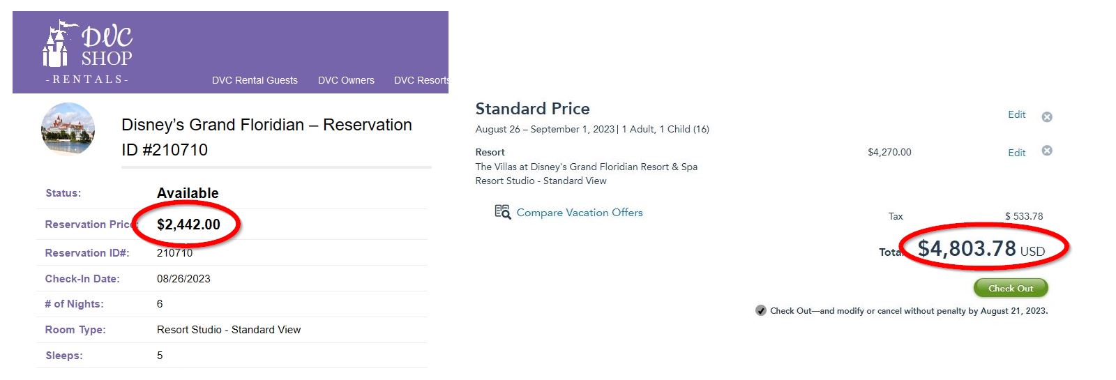1116x380 pixels.
Task: Open the Compare Vacation Offers link
Action: point(580,213)
